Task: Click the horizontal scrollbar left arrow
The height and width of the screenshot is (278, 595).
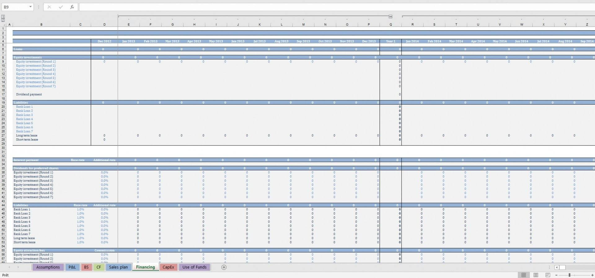Action: click(x=557, y=267)
